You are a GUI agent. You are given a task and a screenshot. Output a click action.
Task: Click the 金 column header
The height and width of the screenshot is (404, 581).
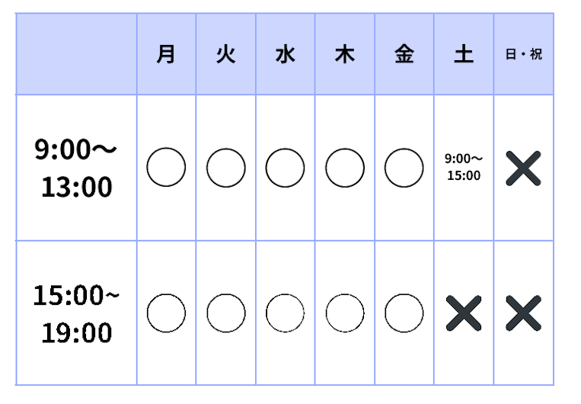(x=404, y=54)
